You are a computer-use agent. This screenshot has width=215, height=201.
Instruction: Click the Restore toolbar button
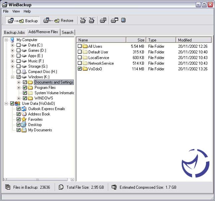58,21
